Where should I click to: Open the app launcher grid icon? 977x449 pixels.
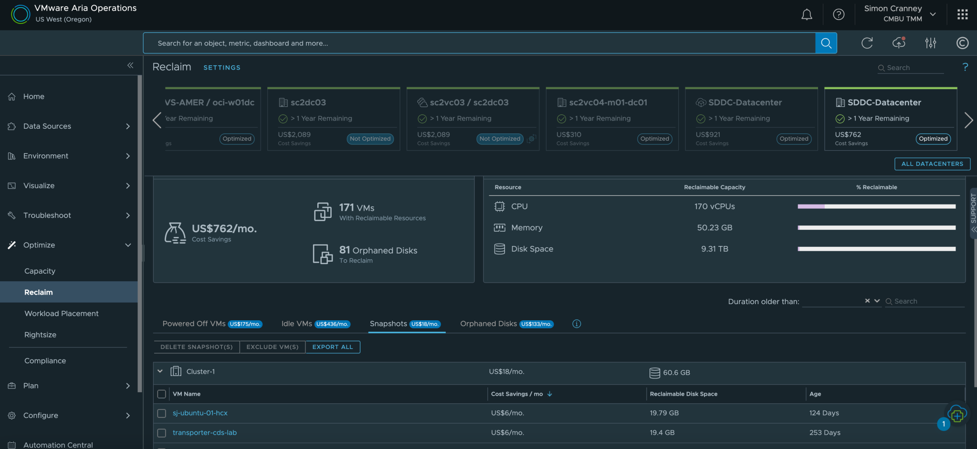click(962, 14)
